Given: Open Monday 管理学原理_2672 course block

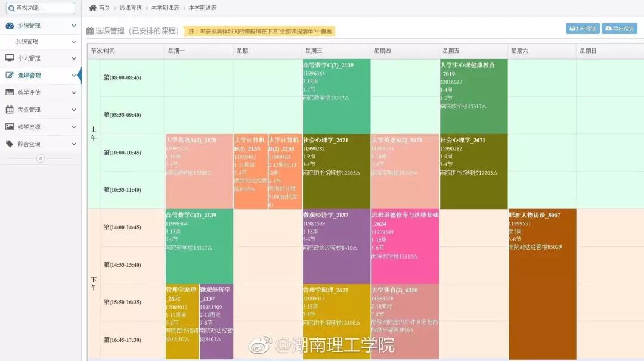Looking at the screenshot, I should pyautogui.click(x=182, y=322).
